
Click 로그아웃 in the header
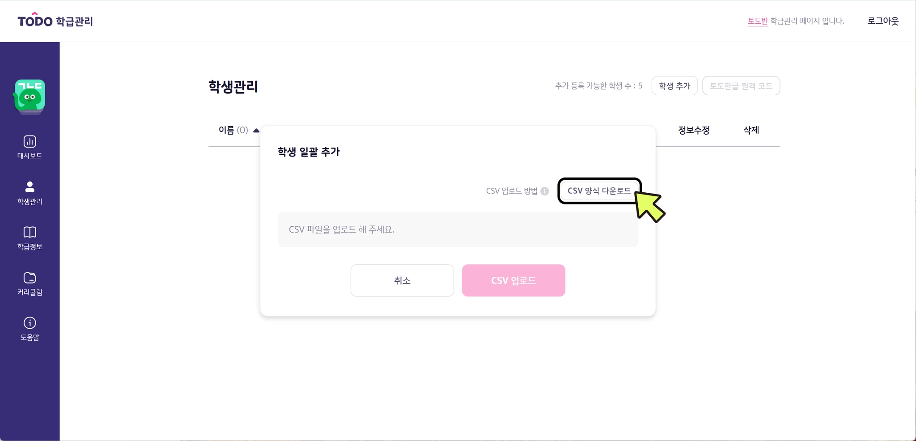882,21
